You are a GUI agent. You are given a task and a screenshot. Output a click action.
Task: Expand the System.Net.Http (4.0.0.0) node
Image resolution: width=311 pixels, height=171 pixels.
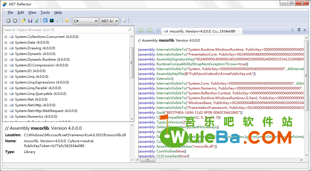pos(6,105)
